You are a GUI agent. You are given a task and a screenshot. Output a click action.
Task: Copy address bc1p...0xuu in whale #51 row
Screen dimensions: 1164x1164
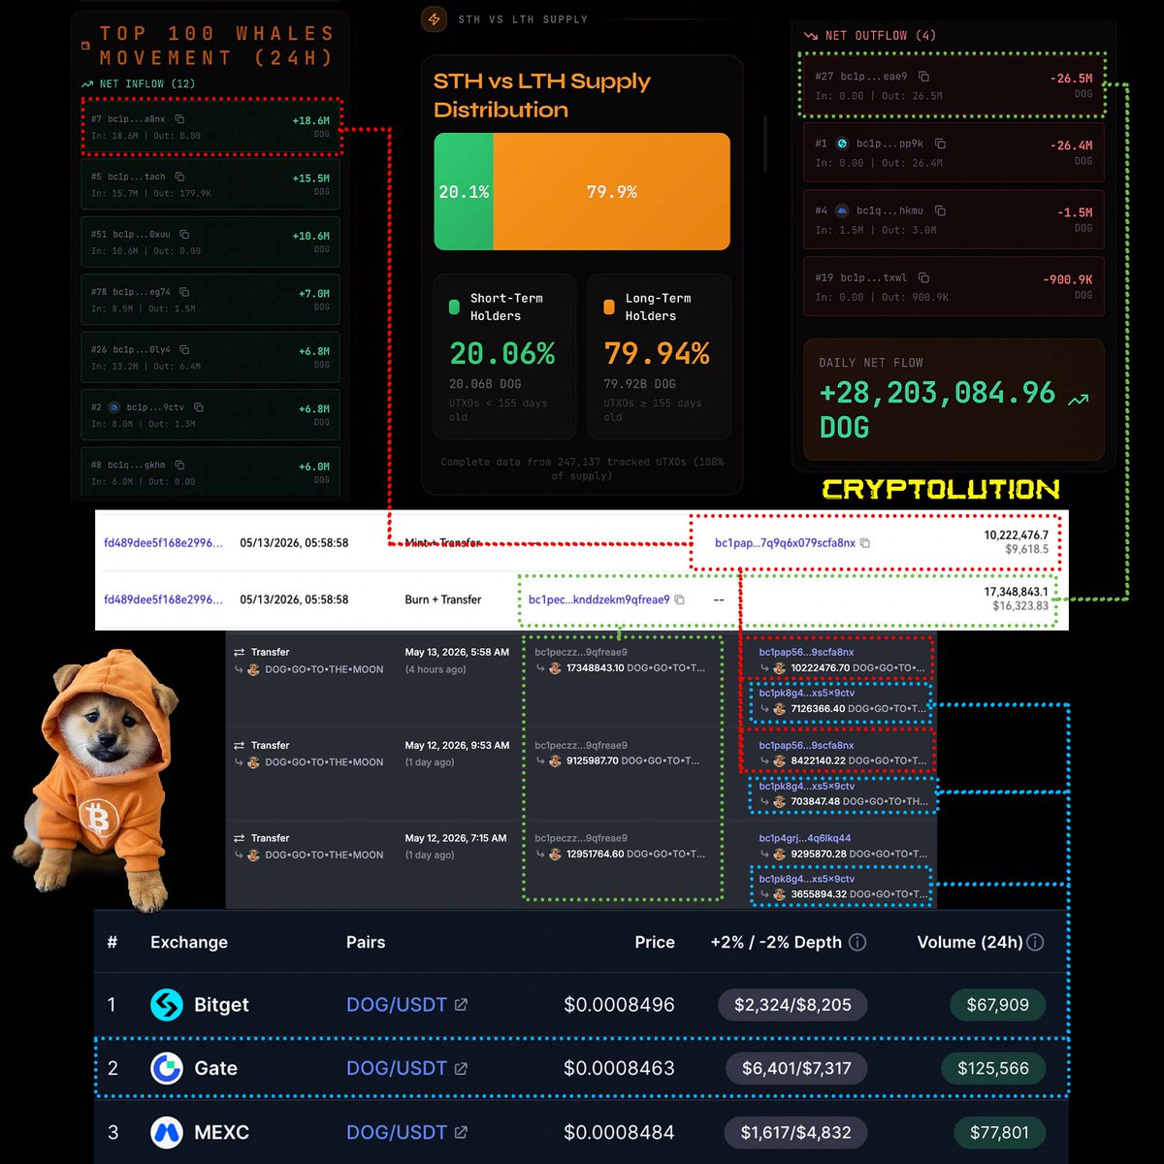point(184,234)
